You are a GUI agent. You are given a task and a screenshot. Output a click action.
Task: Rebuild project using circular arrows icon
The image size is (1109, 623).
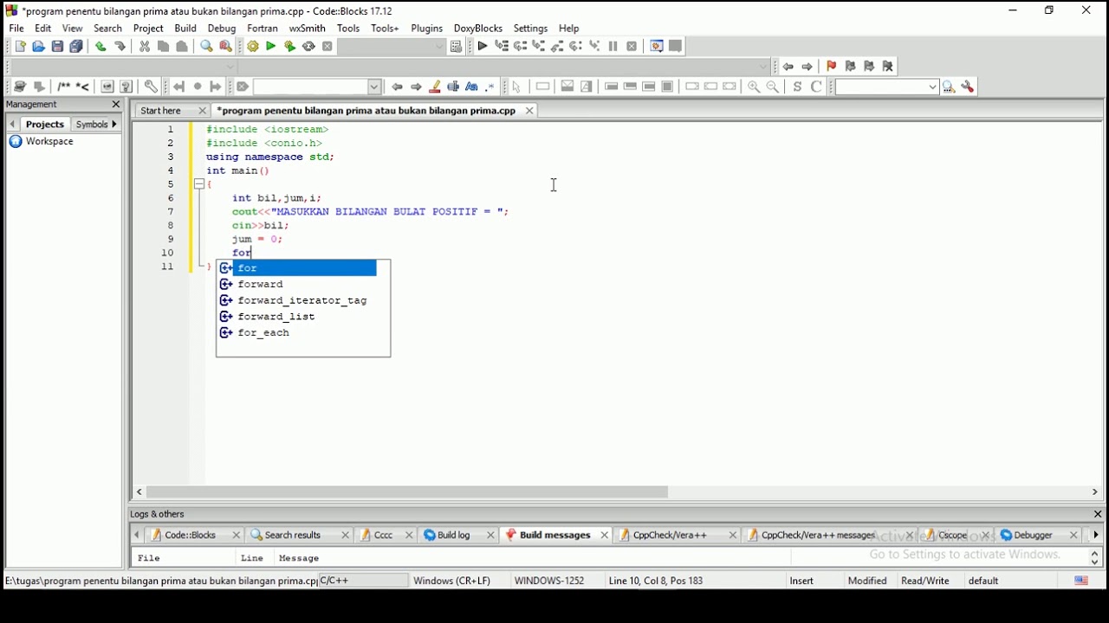[x=309, y=47]
